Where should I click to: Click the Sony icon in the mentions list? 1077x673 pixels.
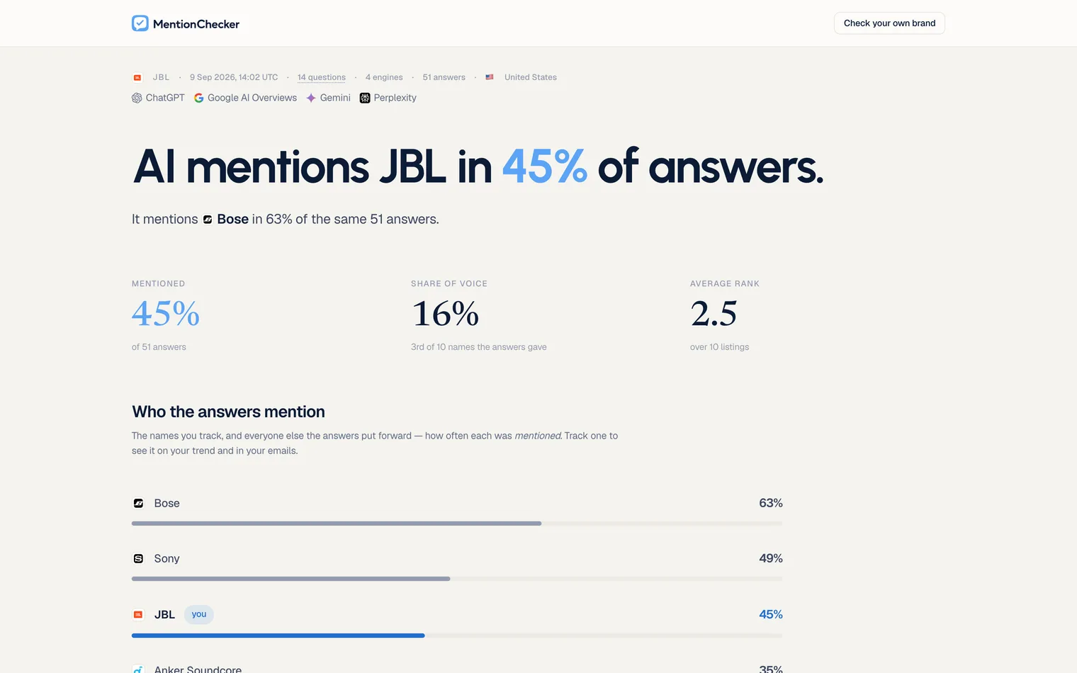click(x=139, y=558)
